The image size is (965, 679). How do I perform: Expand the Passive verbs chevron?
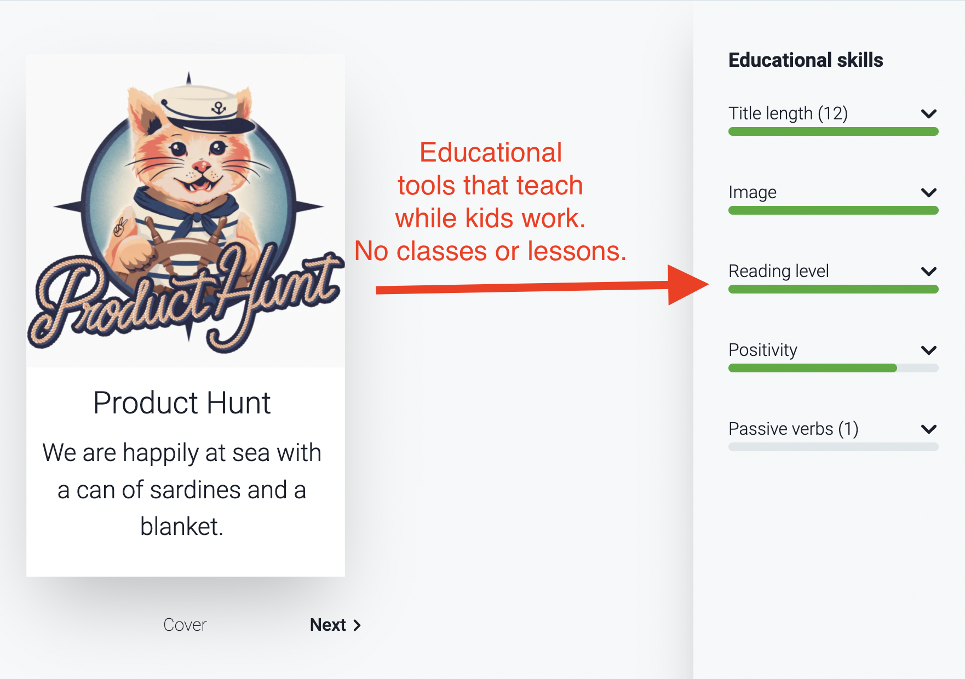point(929,429)
